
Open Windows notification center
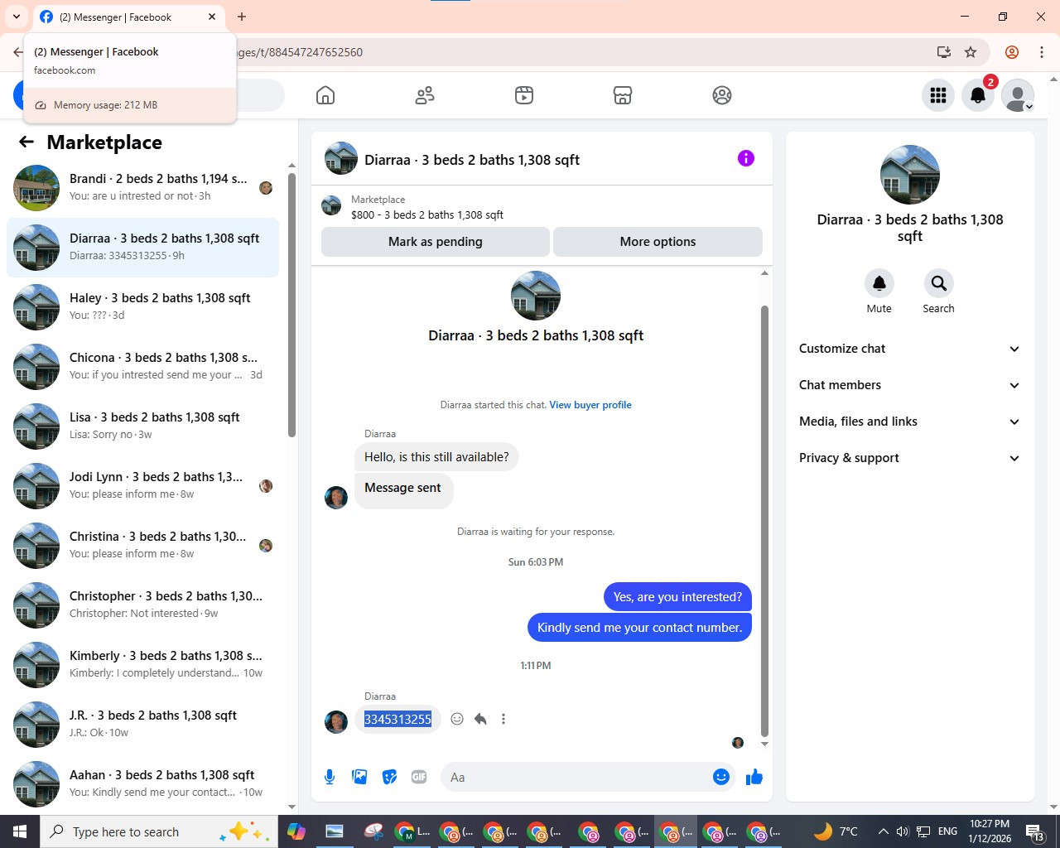[x=1035, y=831]
